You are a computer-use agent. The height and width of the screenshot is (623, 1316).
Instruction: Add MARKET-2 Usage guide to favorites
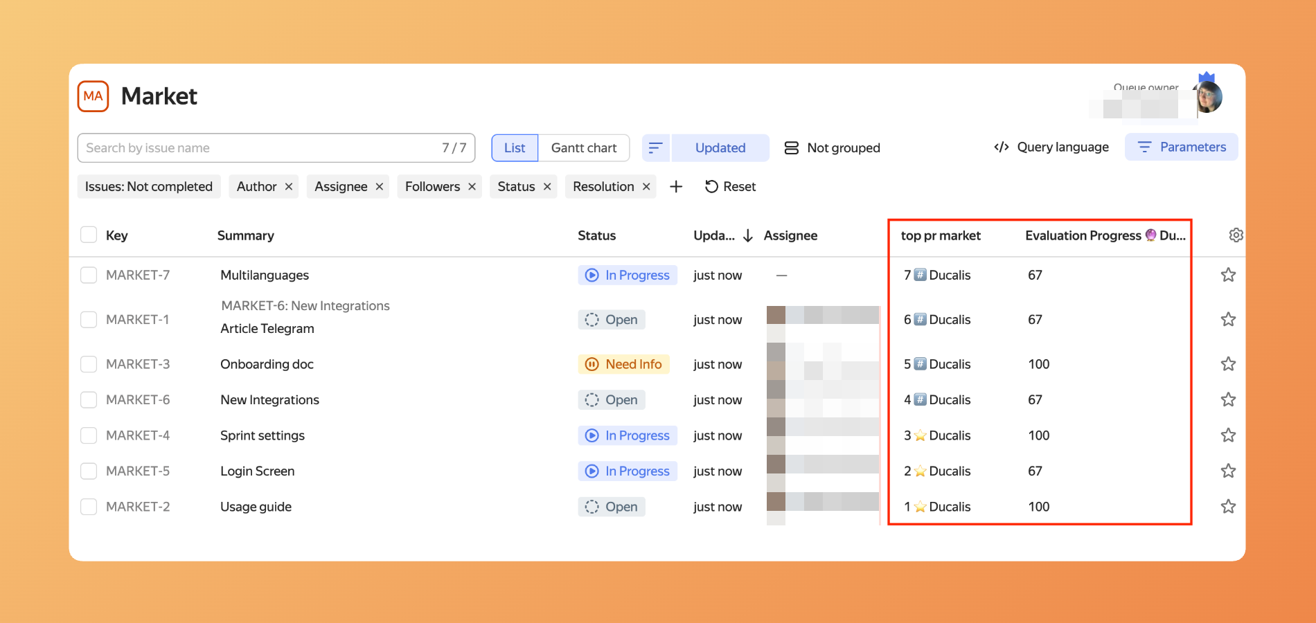tap(1228, 507)
